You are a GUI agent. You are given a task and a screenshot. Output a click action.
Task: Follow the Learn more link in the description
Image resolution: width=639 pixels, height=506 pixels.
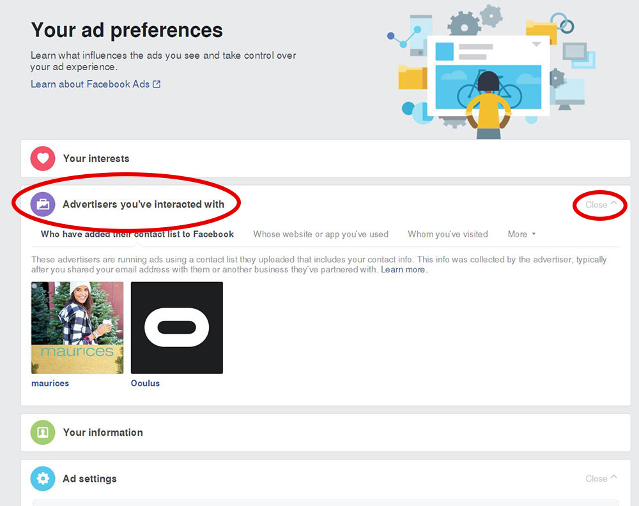pos(403,269)
